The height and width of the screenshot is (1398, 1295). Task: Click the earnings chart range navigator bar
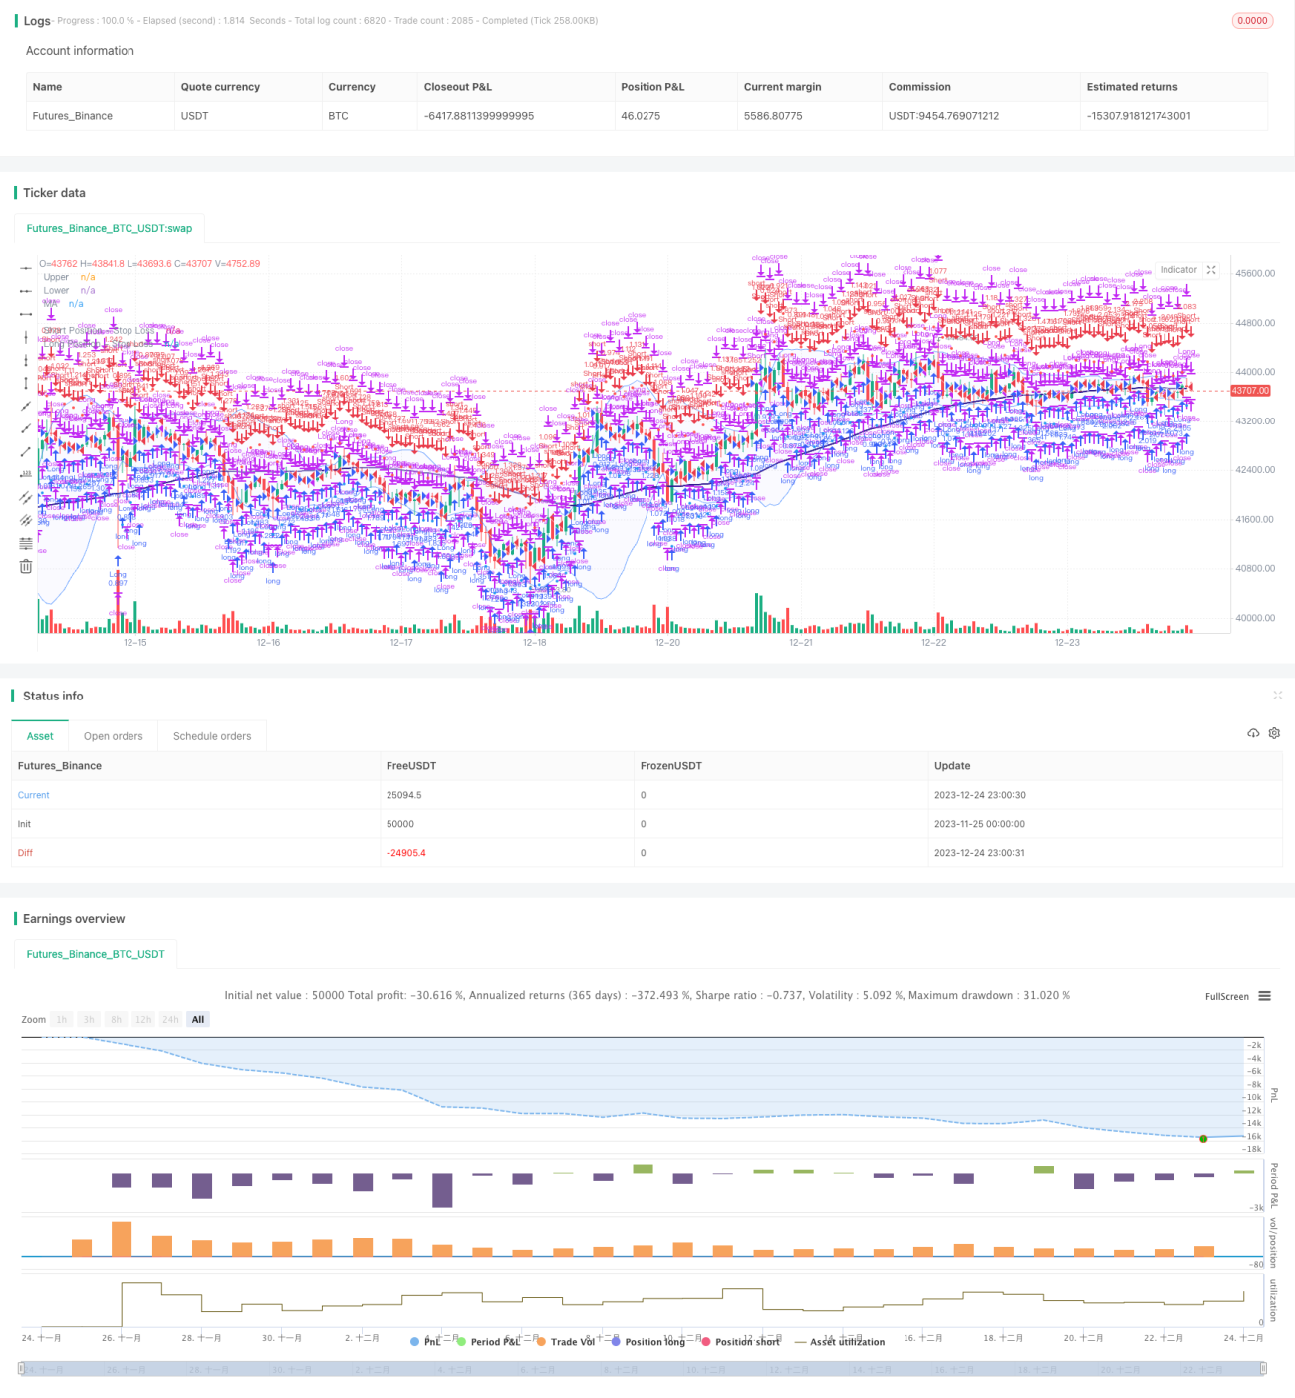[643, 1369]
